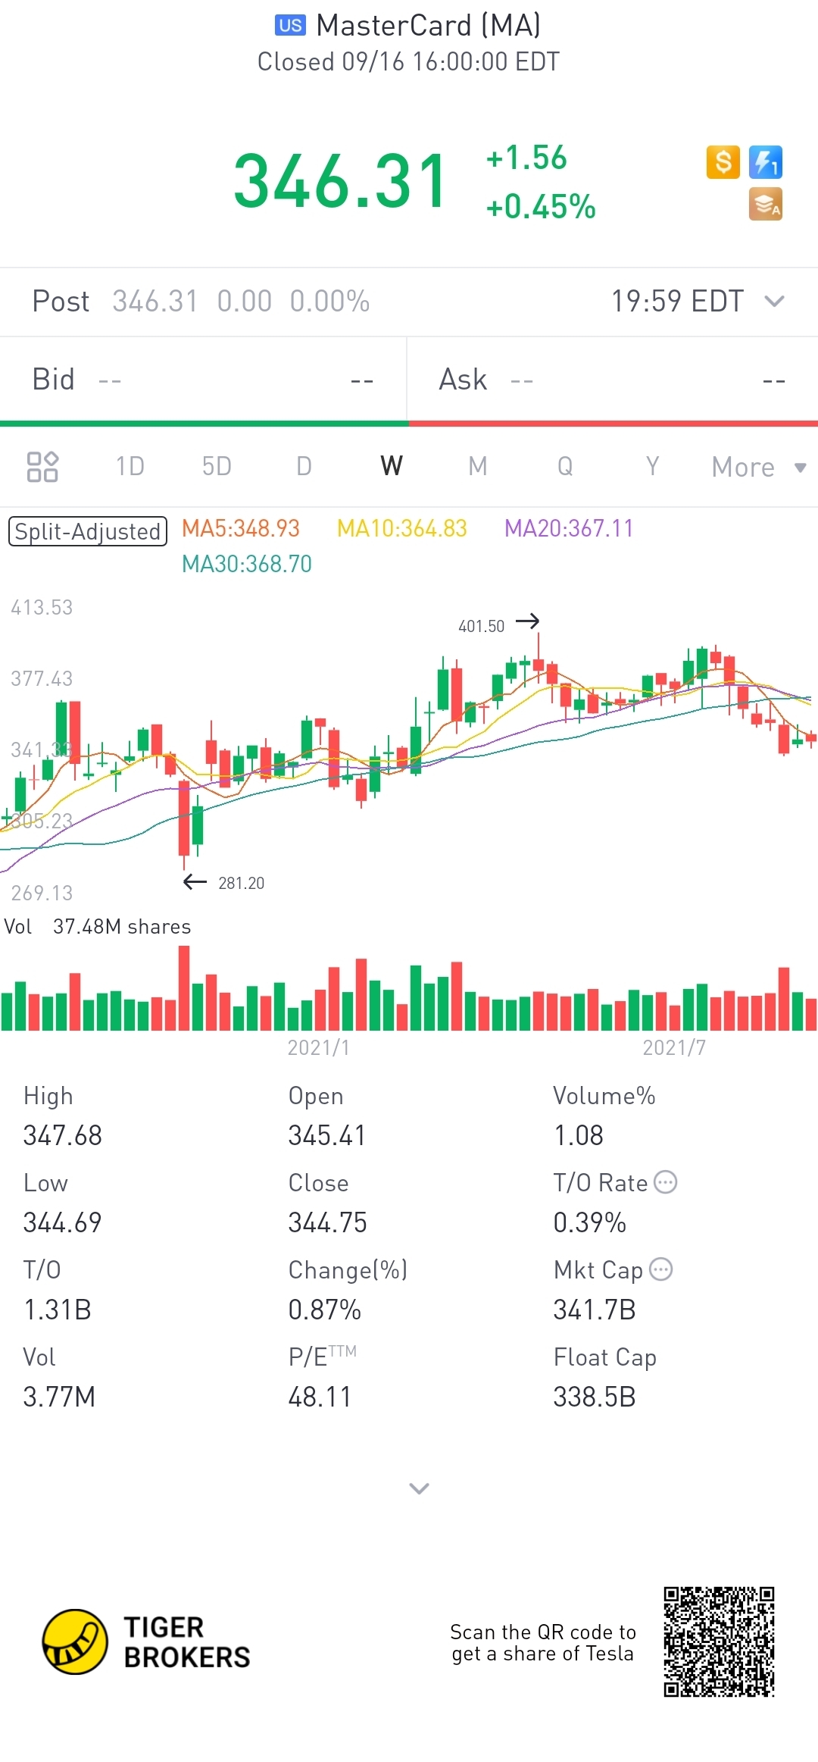Tap the MA20:367.11 indicator label

pyautogui.click(x=569, y=528)
